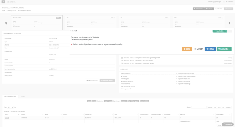Open Acties dropdown on second n/a card

[112, 18]
